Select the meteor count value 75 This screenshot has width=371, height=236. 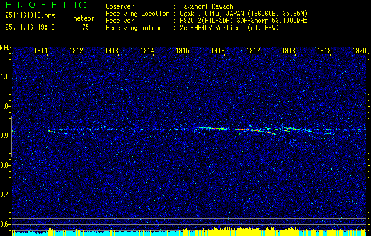click(x=86, y=27)
